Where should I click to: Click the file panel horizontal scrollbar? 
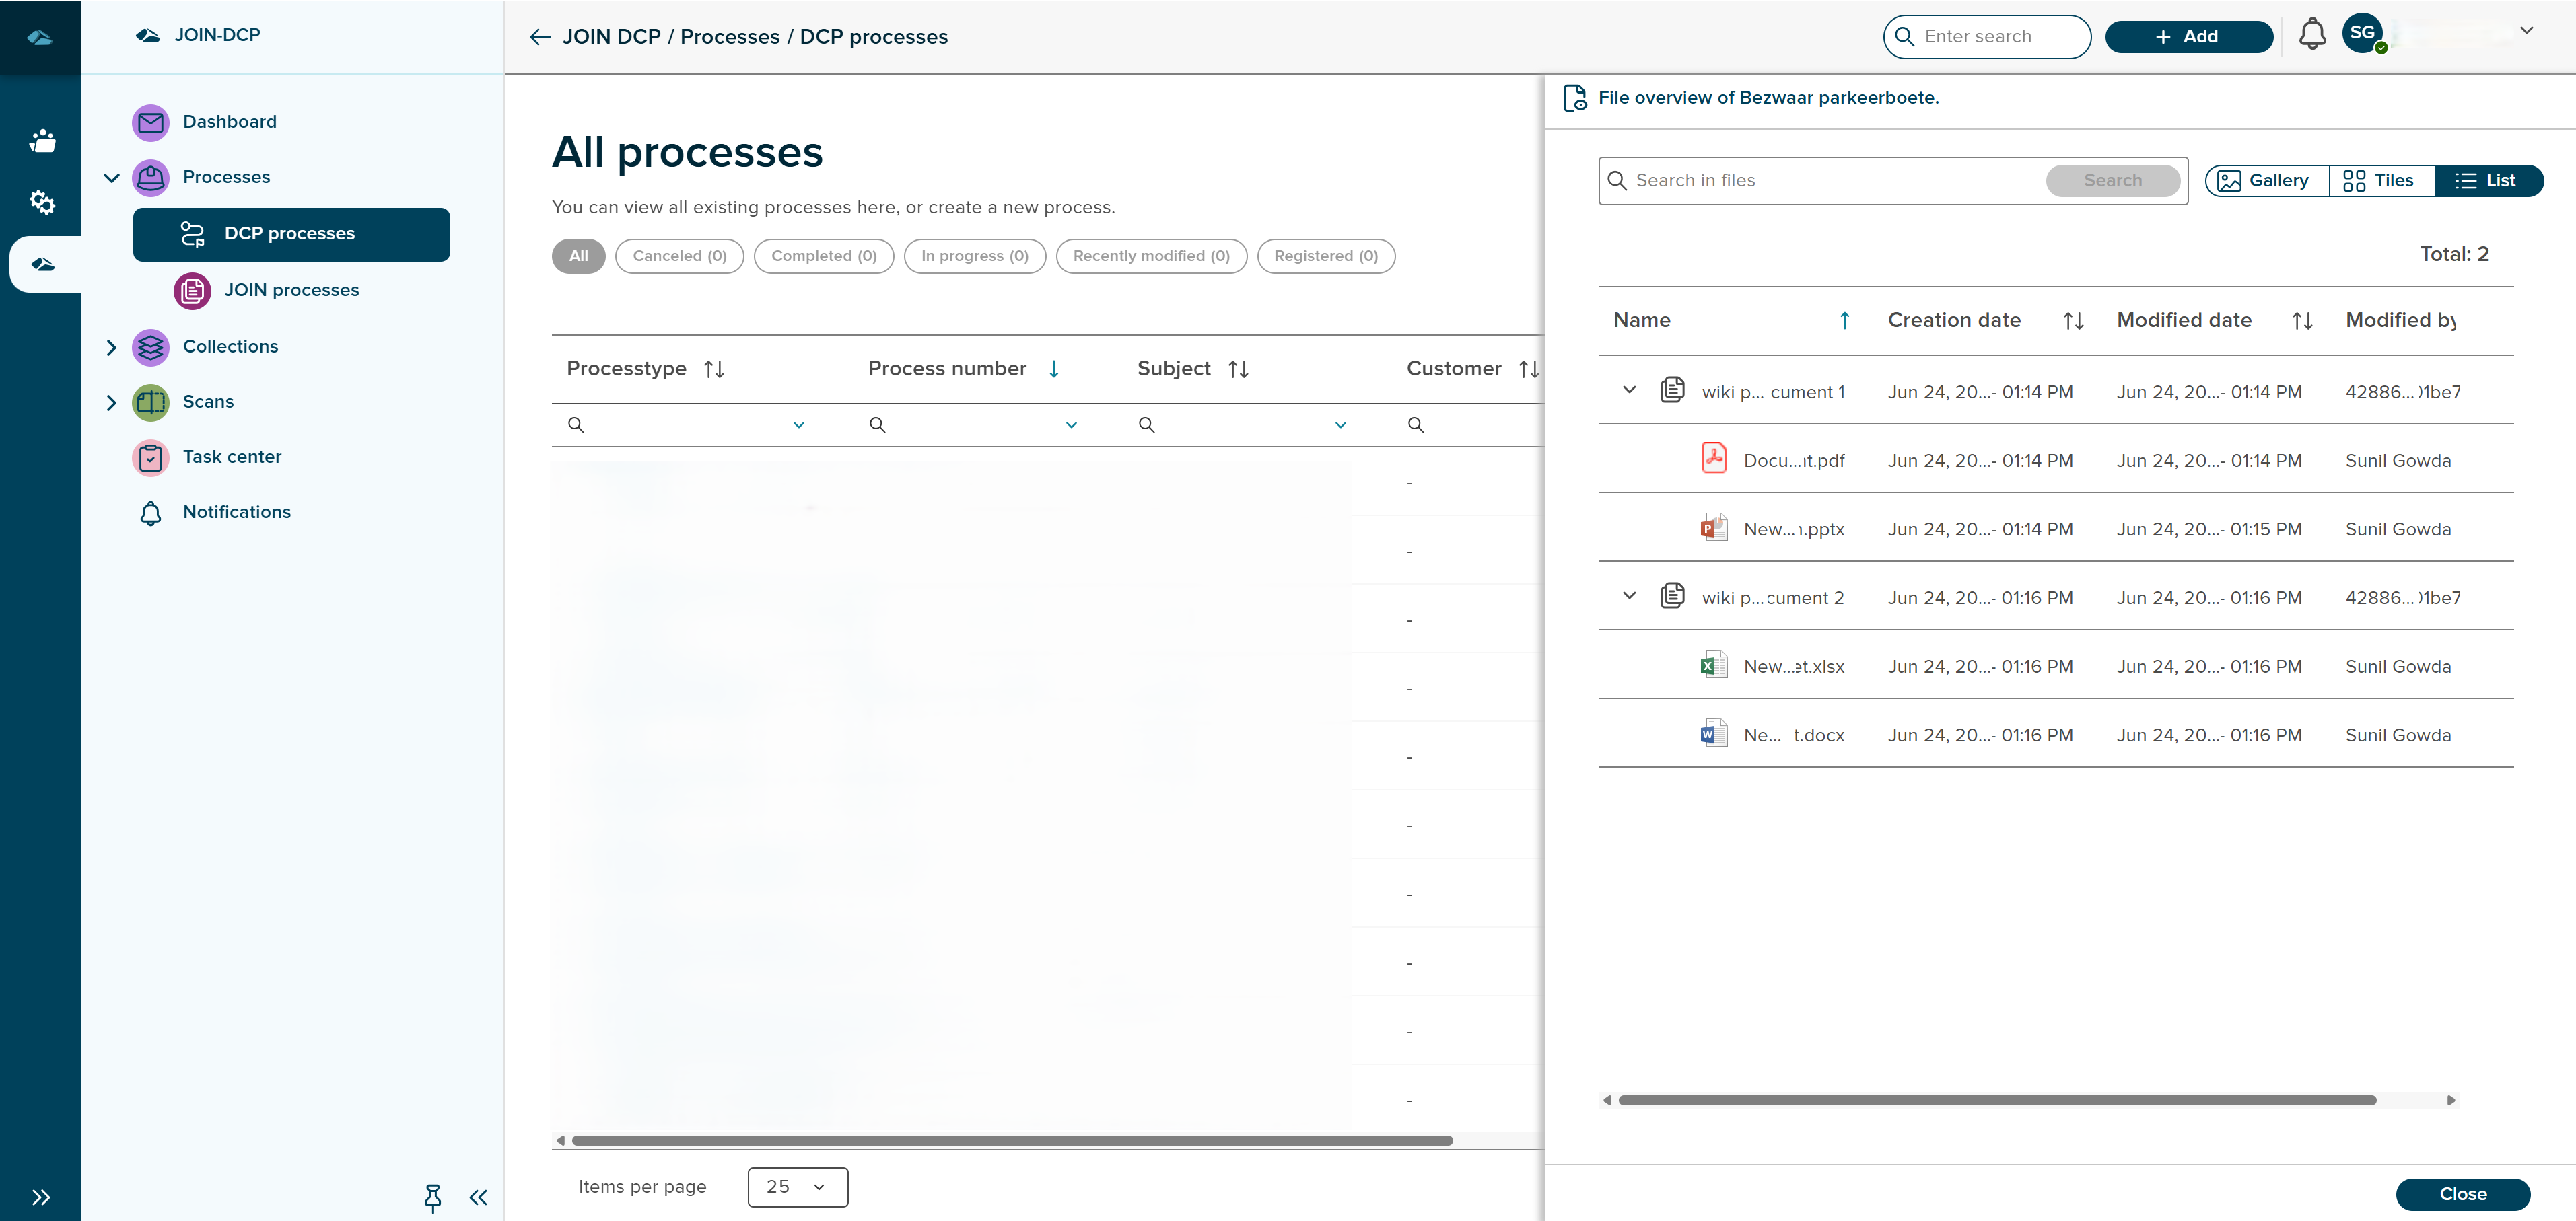[x=1996, y=1099]
